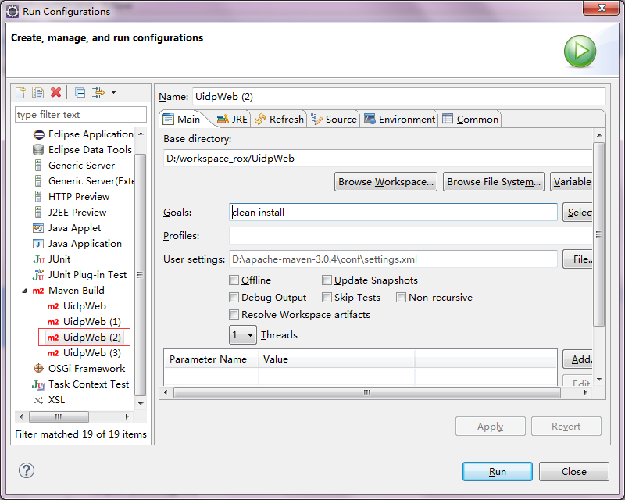This screenshot has height=500, width=625.
Task: Click the Profiles input field
Action: point(411,236)
